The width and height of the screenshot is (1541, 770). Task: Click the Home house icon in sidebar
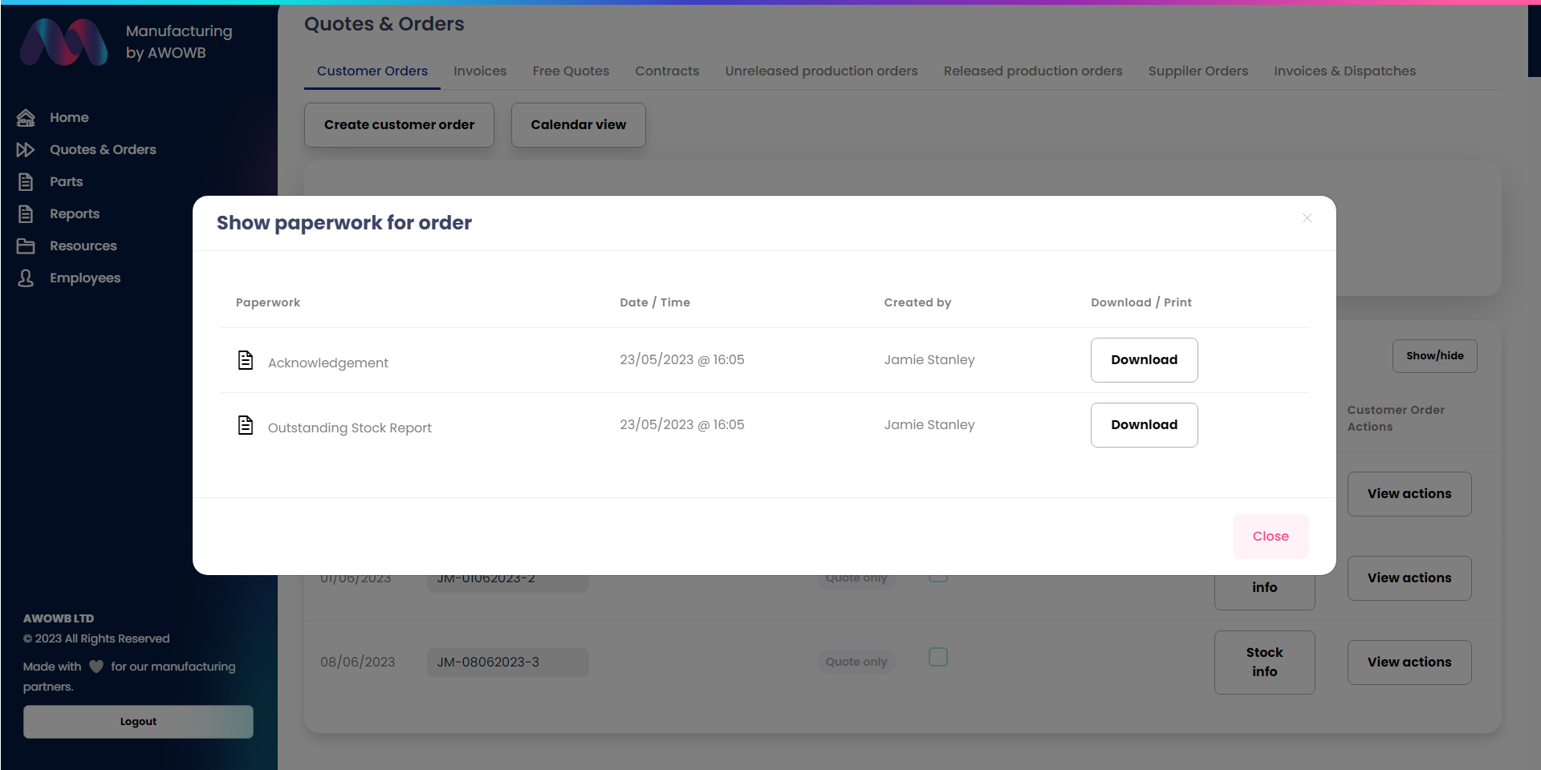click(26, 118)
